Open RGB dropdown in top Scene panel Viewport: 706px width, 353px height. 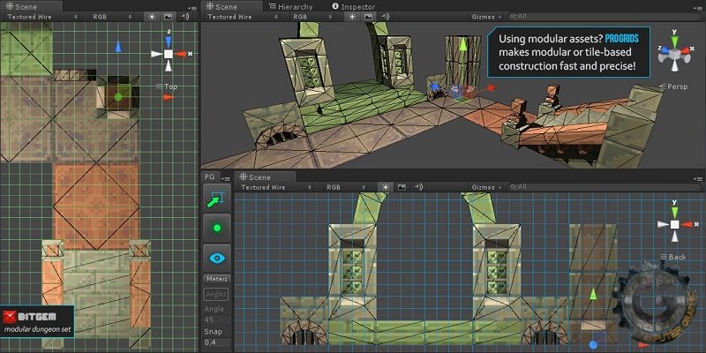point(312,17)
